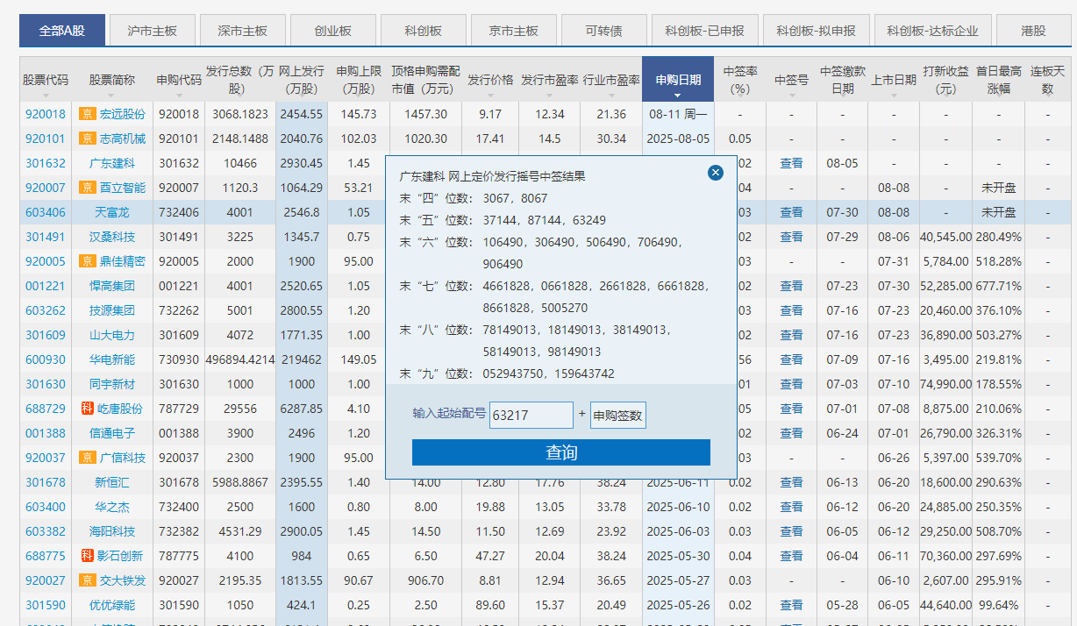Sort table by 首日最高涨幅 column header
Viewport: 1077px width, 626px height.
point(998,80)
